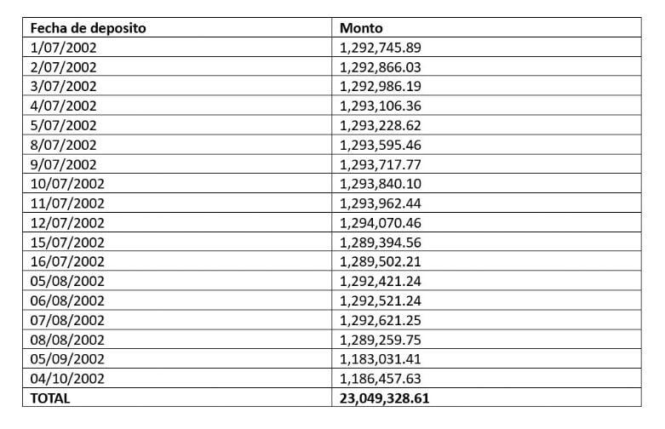Screen dimensions: 665x429
Task: Click the date cell 16/07/2002
Action: click(67, 261)
